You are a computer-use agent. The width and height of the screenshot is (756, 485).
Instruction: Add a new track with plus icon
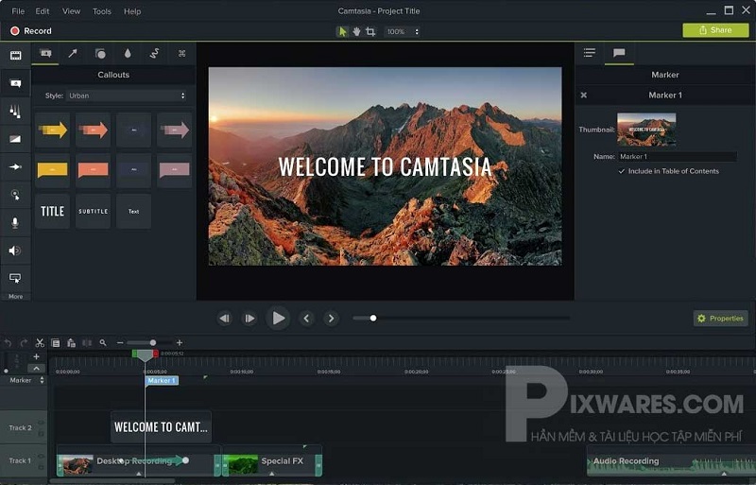click(x=36, y=357)
